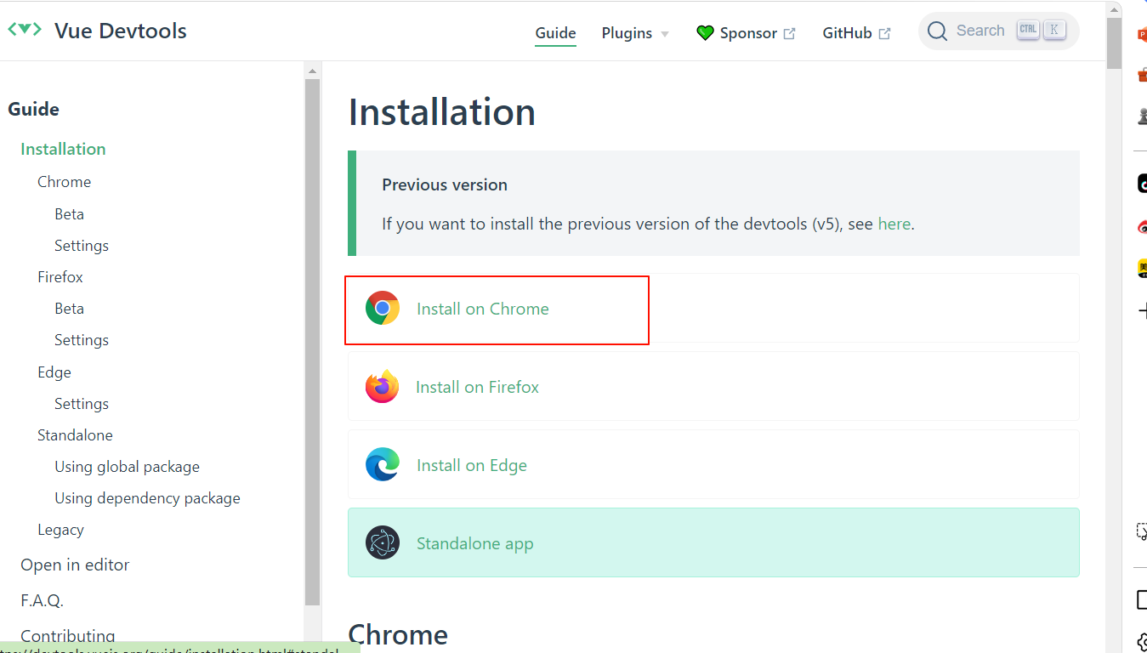Click the 'here' link for previous version
The image size is (1147, 653).
(x=894, y=224)
